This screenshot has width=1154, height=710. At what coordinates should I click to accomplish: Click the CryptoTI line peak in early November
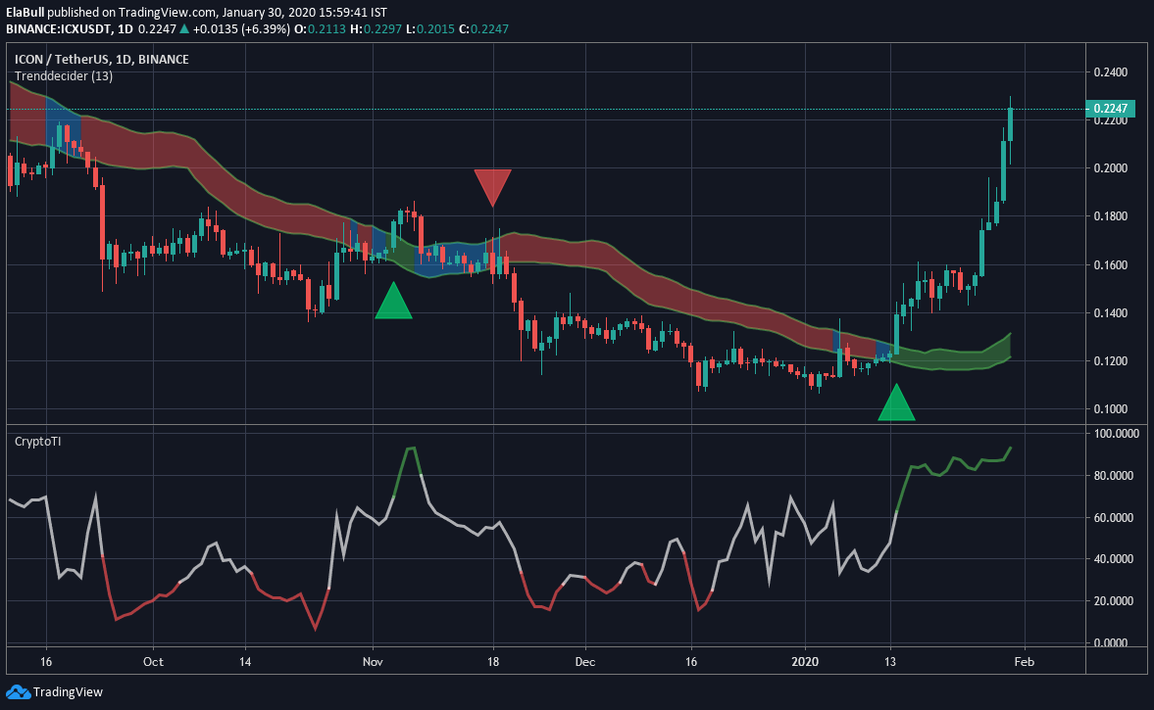[x=411, y=449]
